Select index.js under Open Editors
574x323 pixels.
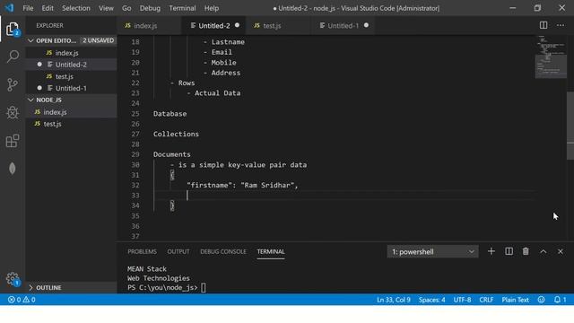pyautogui.click(x=71, y=53)
